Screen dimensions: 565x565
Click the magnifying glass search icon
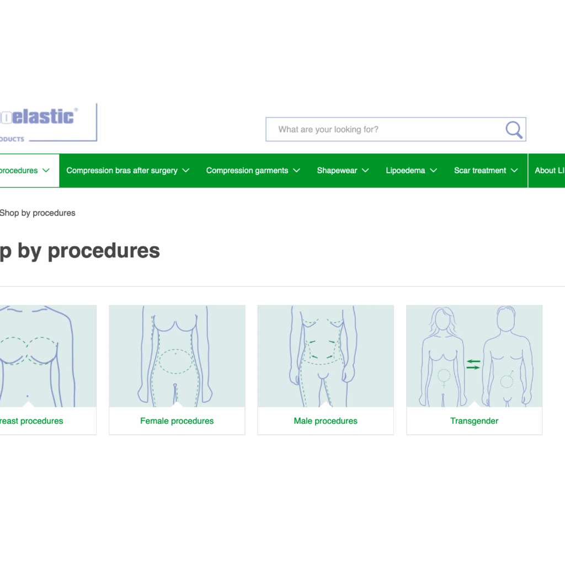(x=514, y=130)
